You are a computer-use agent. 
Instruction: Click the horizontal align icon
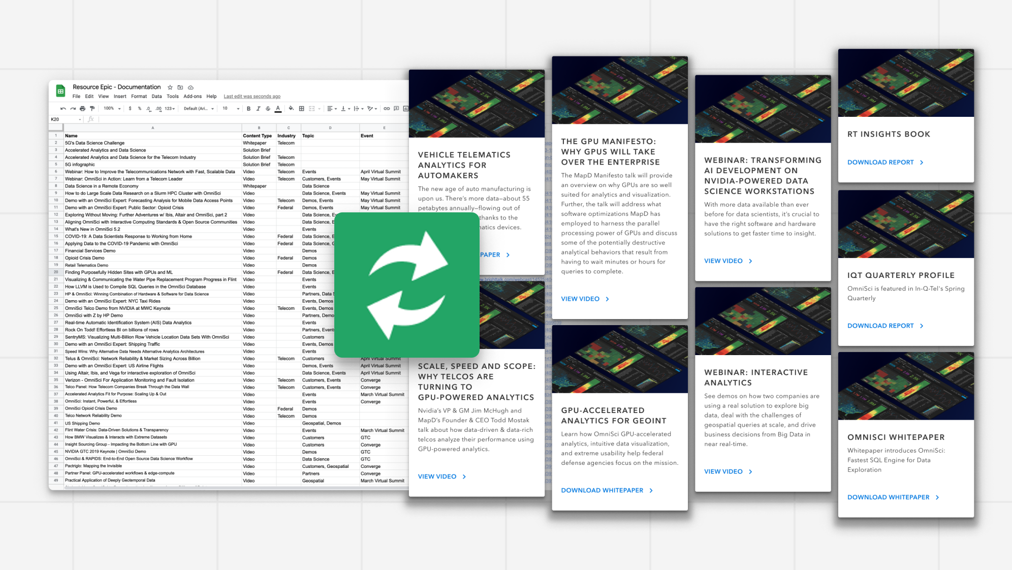[x=331, y=108]
